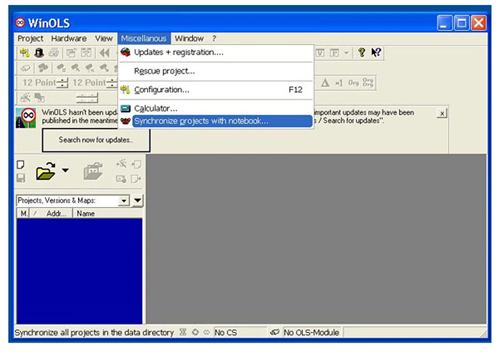Screen dimensions: 499x352
Task: Click the grayed page-with-right-arrow icon
Action: tap(136, 178)
